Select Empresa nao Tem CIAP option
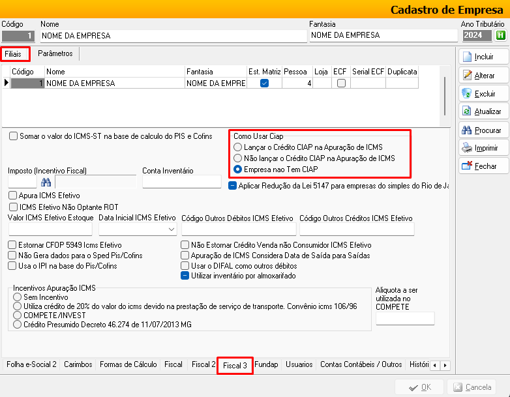510x397 pixels. click(x=238, y=169)
